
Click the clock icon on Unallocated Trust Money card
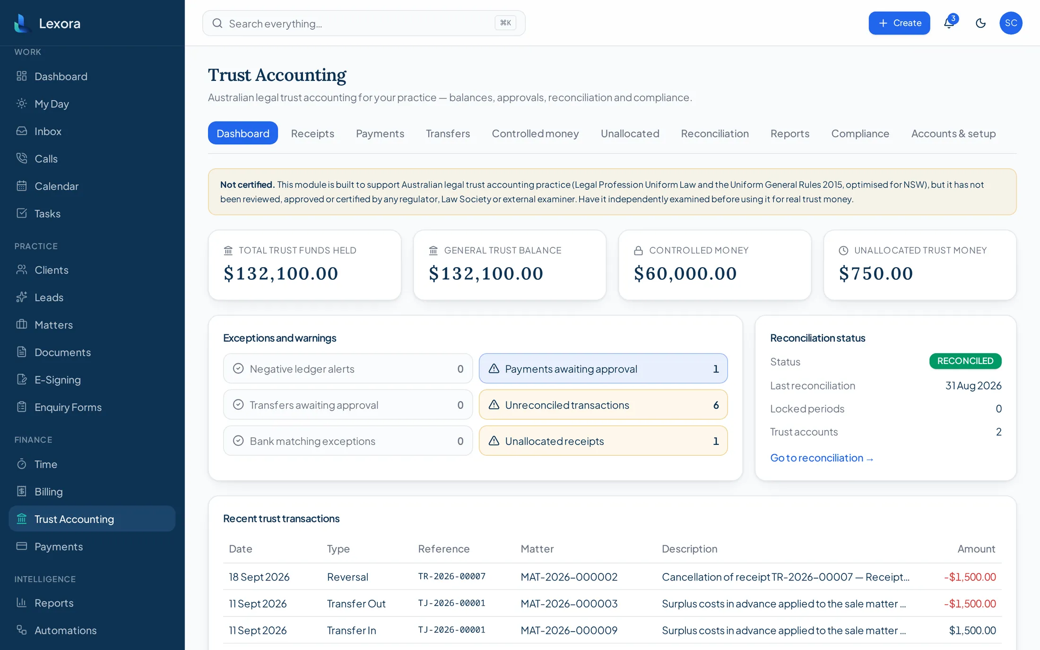click(843, 251)
